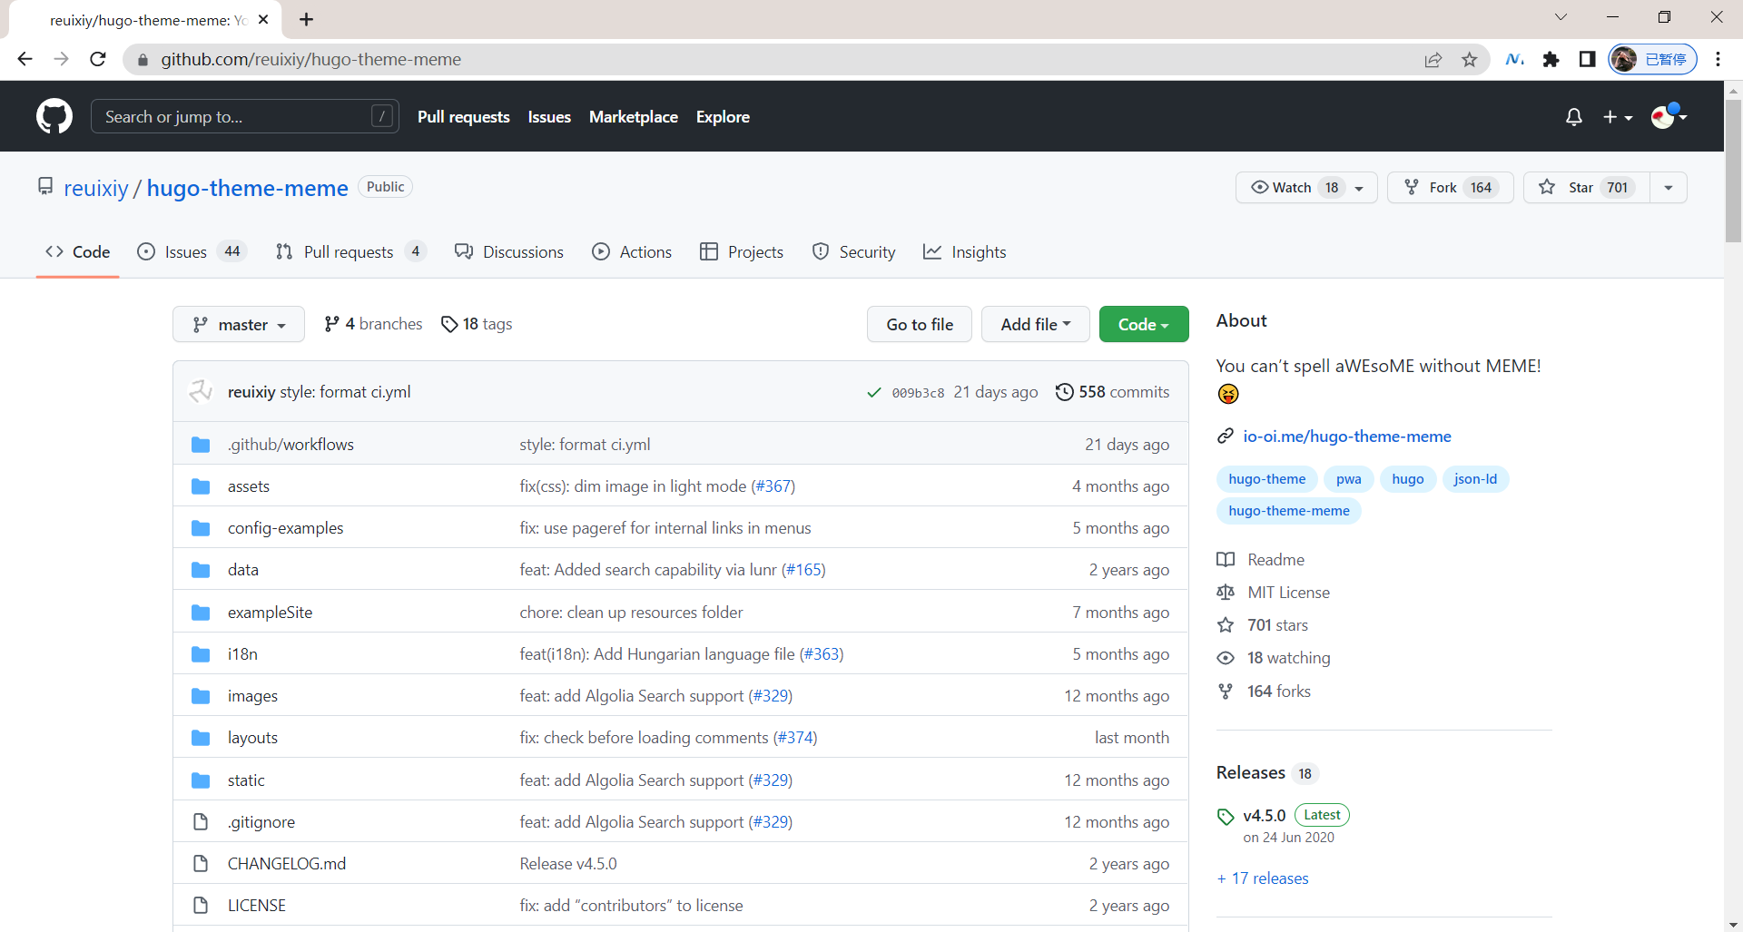Open the Insights tab
1743x932 pixels.
coord(965,252)
